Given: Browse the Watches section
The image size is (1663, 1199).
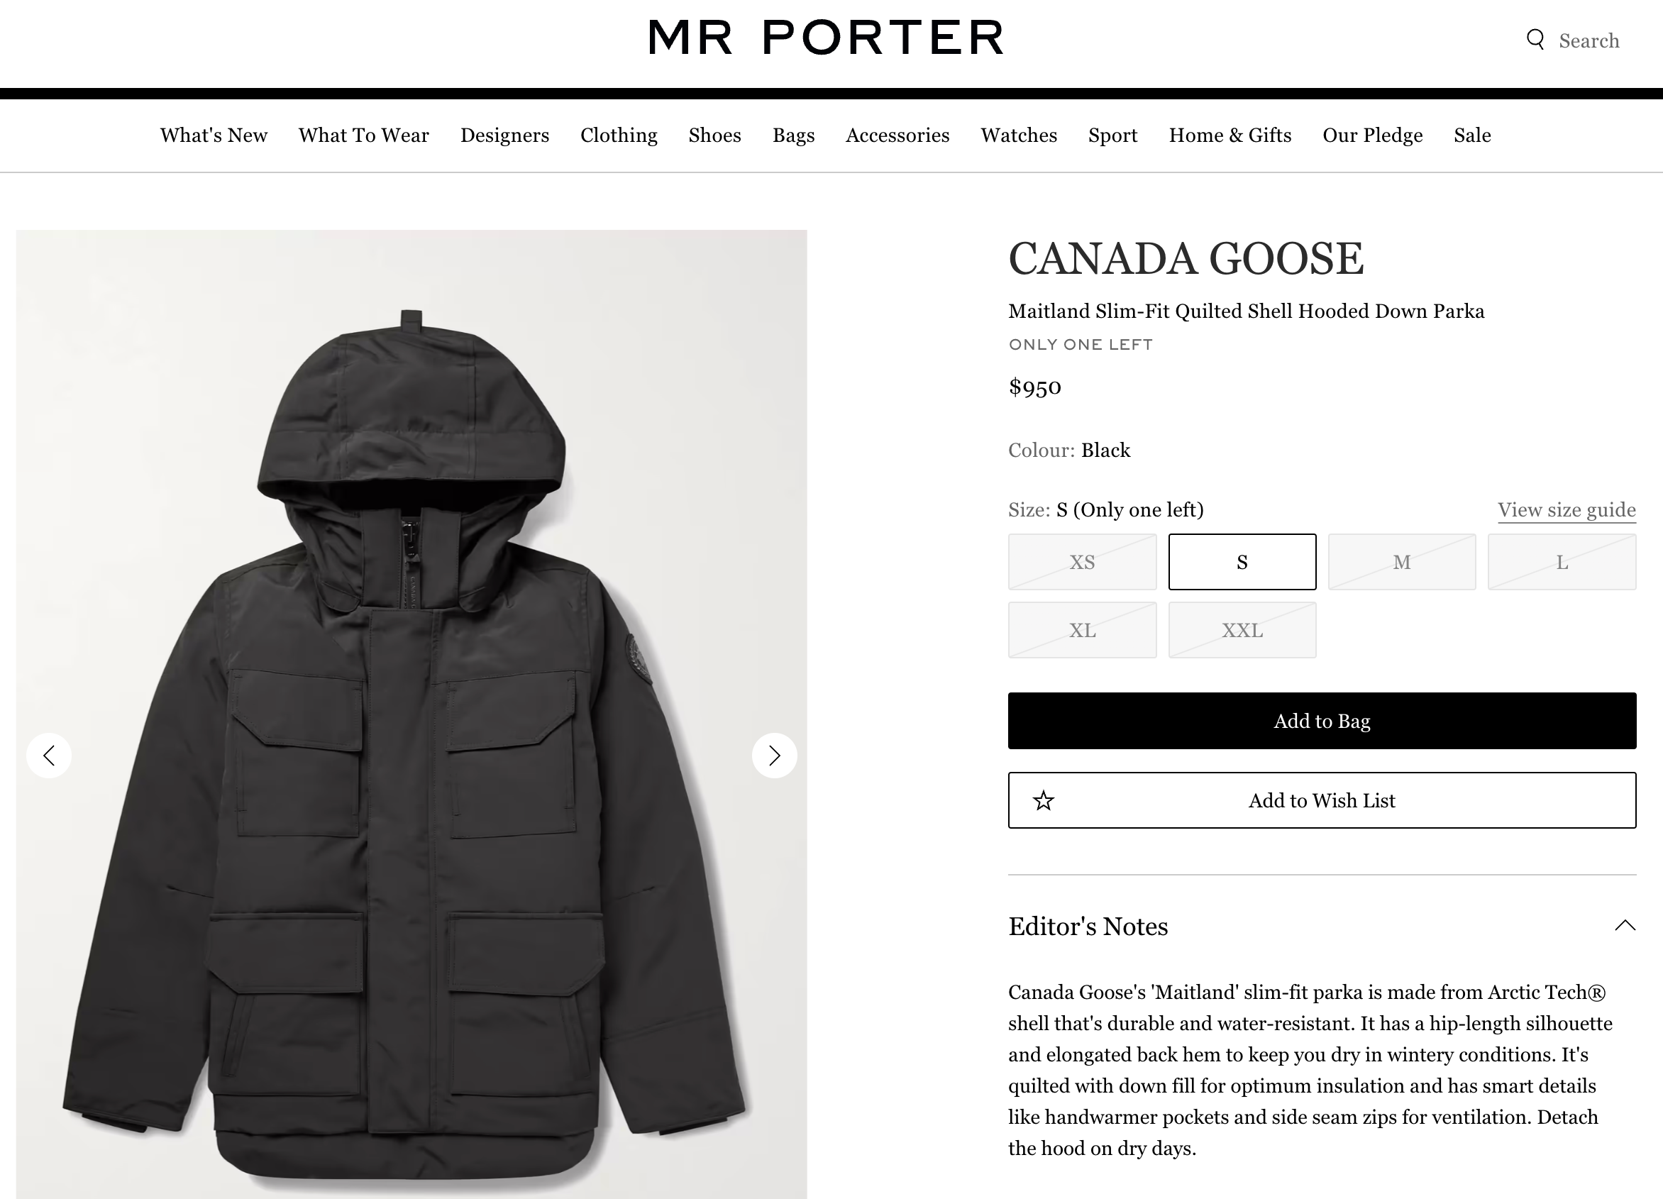Looking at the screenshot, I should pos(1019,135).
